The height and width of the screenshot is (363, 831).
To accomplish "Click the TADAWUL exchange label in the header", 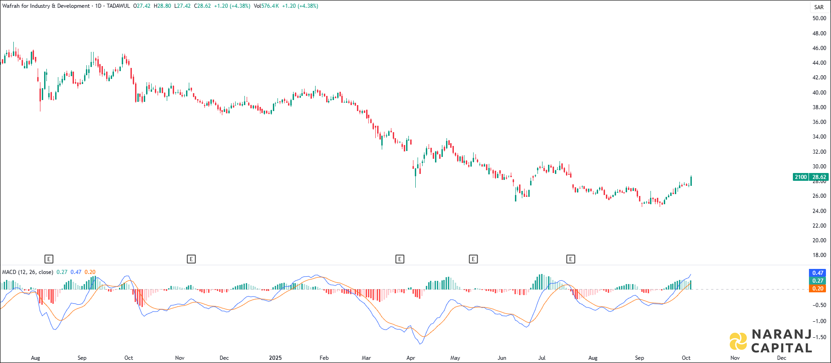I will (x=118, y=6).
